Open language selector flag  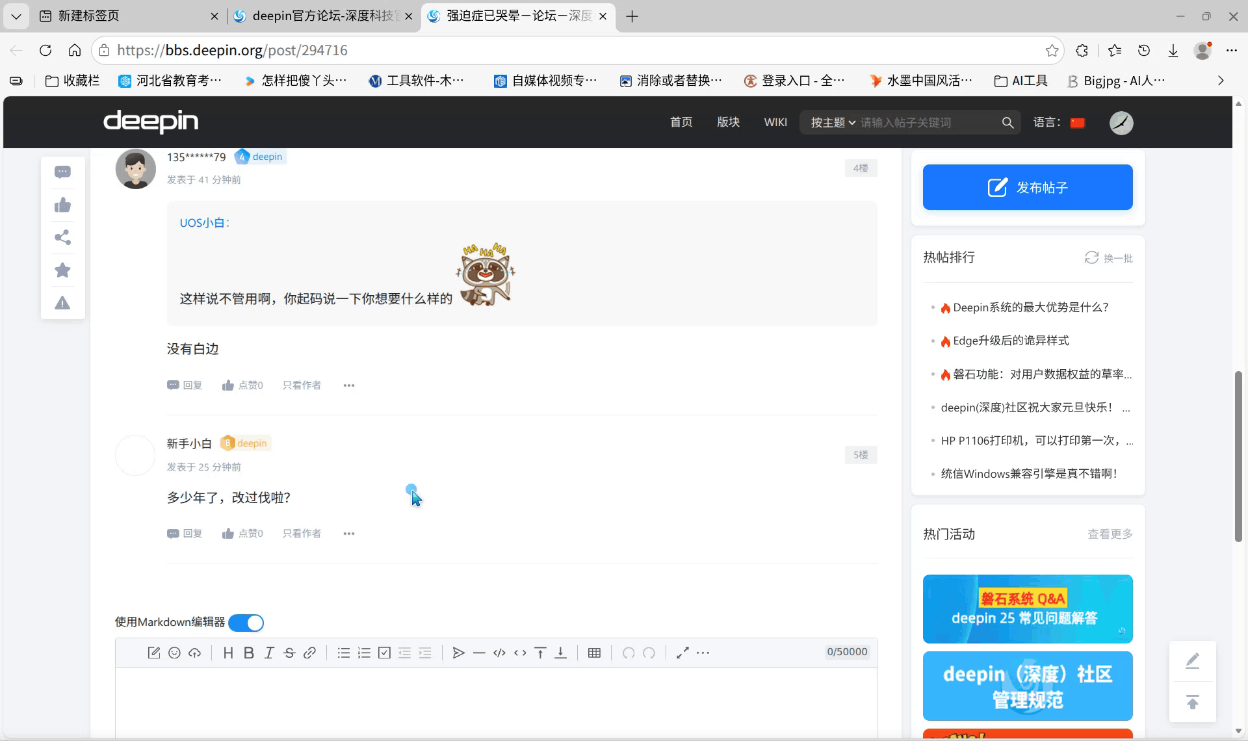(1078, 123)
